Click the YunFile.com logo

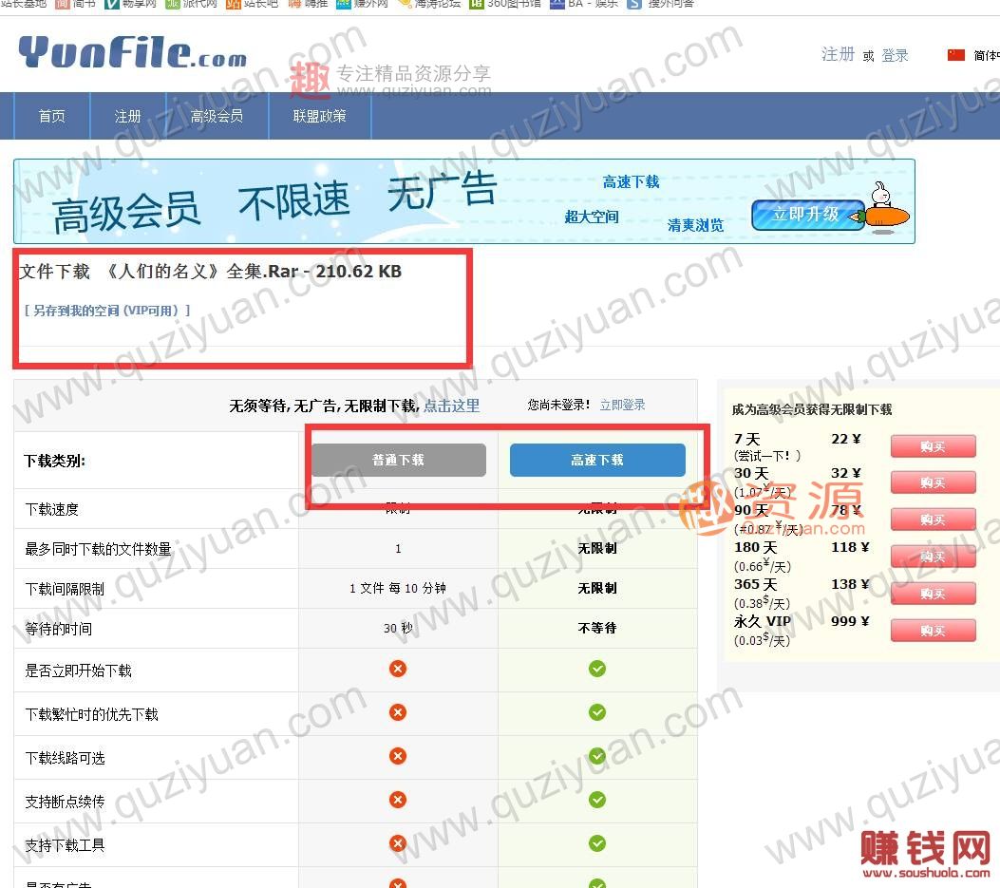pyautogui.click(x=133, y=52)
